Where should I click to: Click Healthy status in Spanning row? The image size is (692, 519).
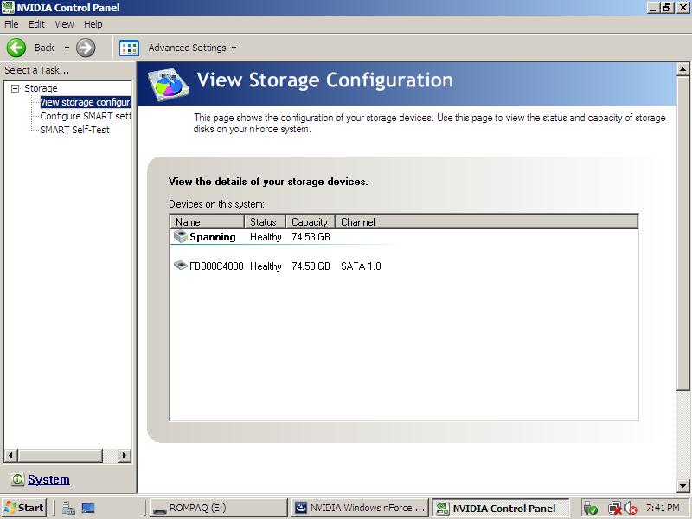[266, 237]
